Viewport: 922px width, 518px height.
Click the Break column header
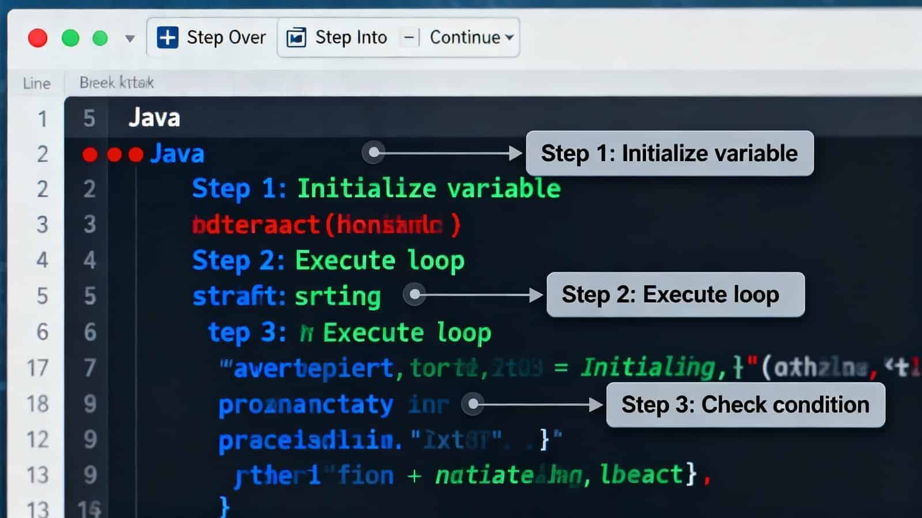[115, 82]
